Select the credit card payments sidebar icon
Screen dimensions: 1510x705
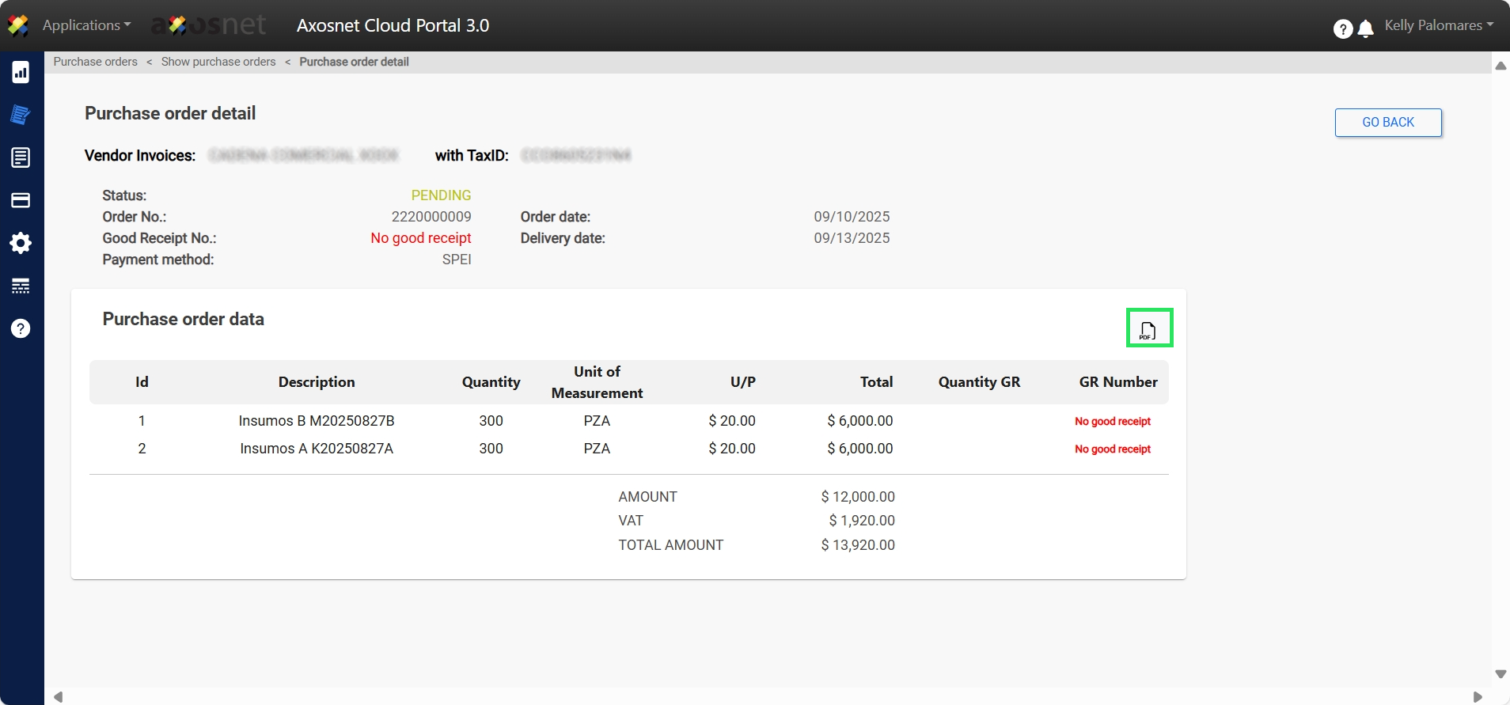(x=21, y=200)
